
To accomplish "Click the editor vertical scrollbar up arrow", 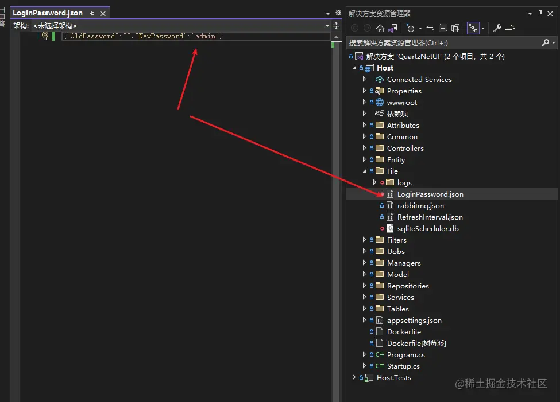I will [336, 37].
